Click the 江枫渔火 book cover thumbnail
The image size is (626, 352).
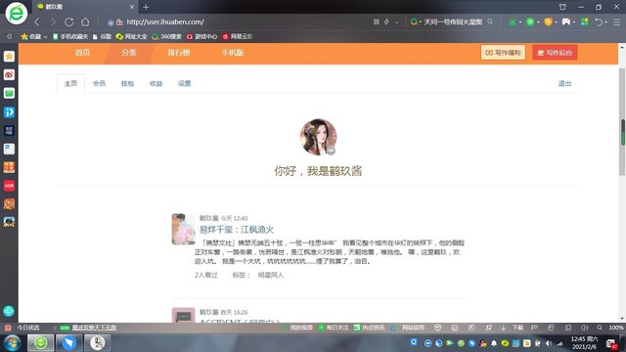tap(183, 229)
